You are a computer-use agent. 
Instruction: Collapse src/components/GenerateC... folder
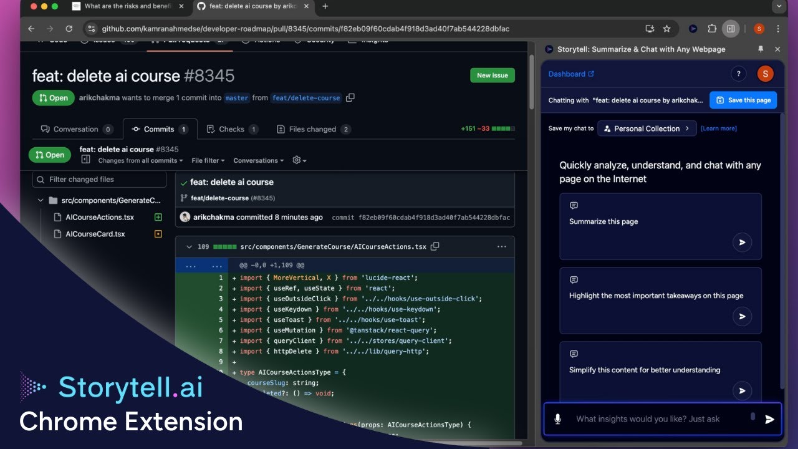point(41,200)
